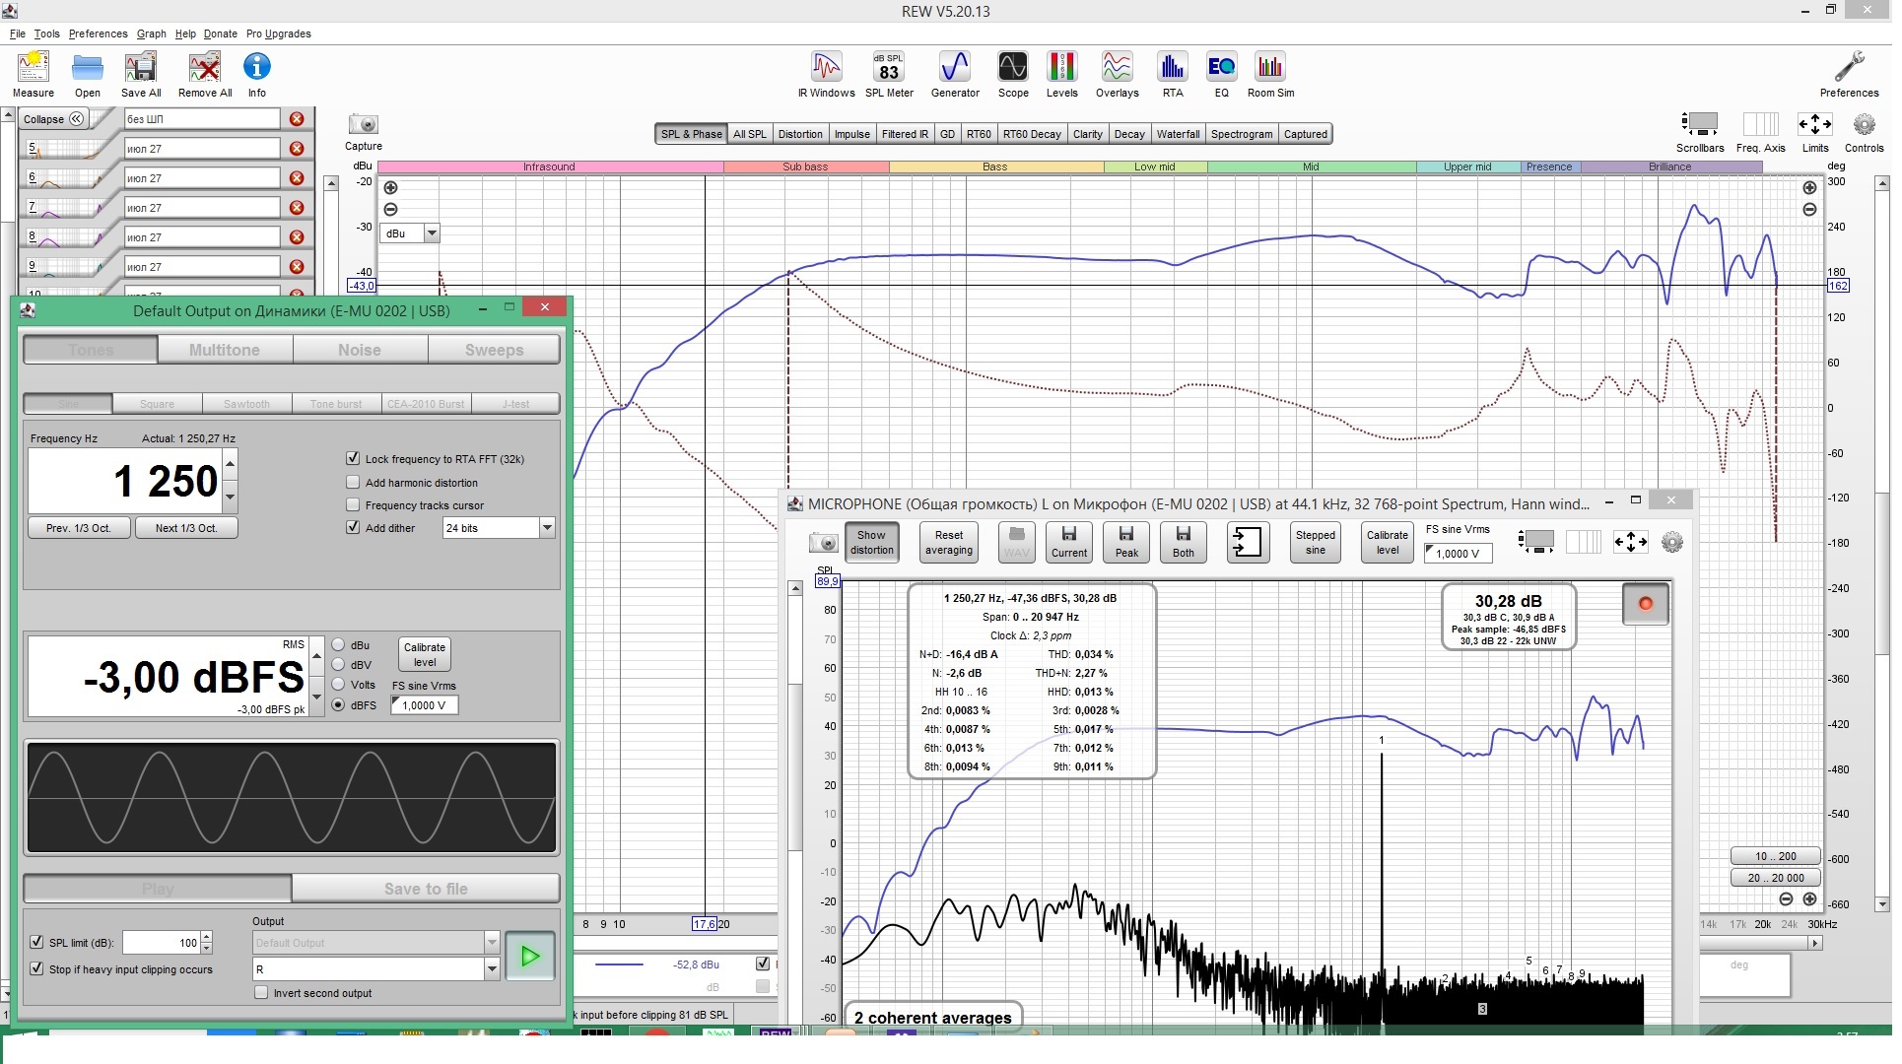Click Next 1/3 Oct. button

185,528
